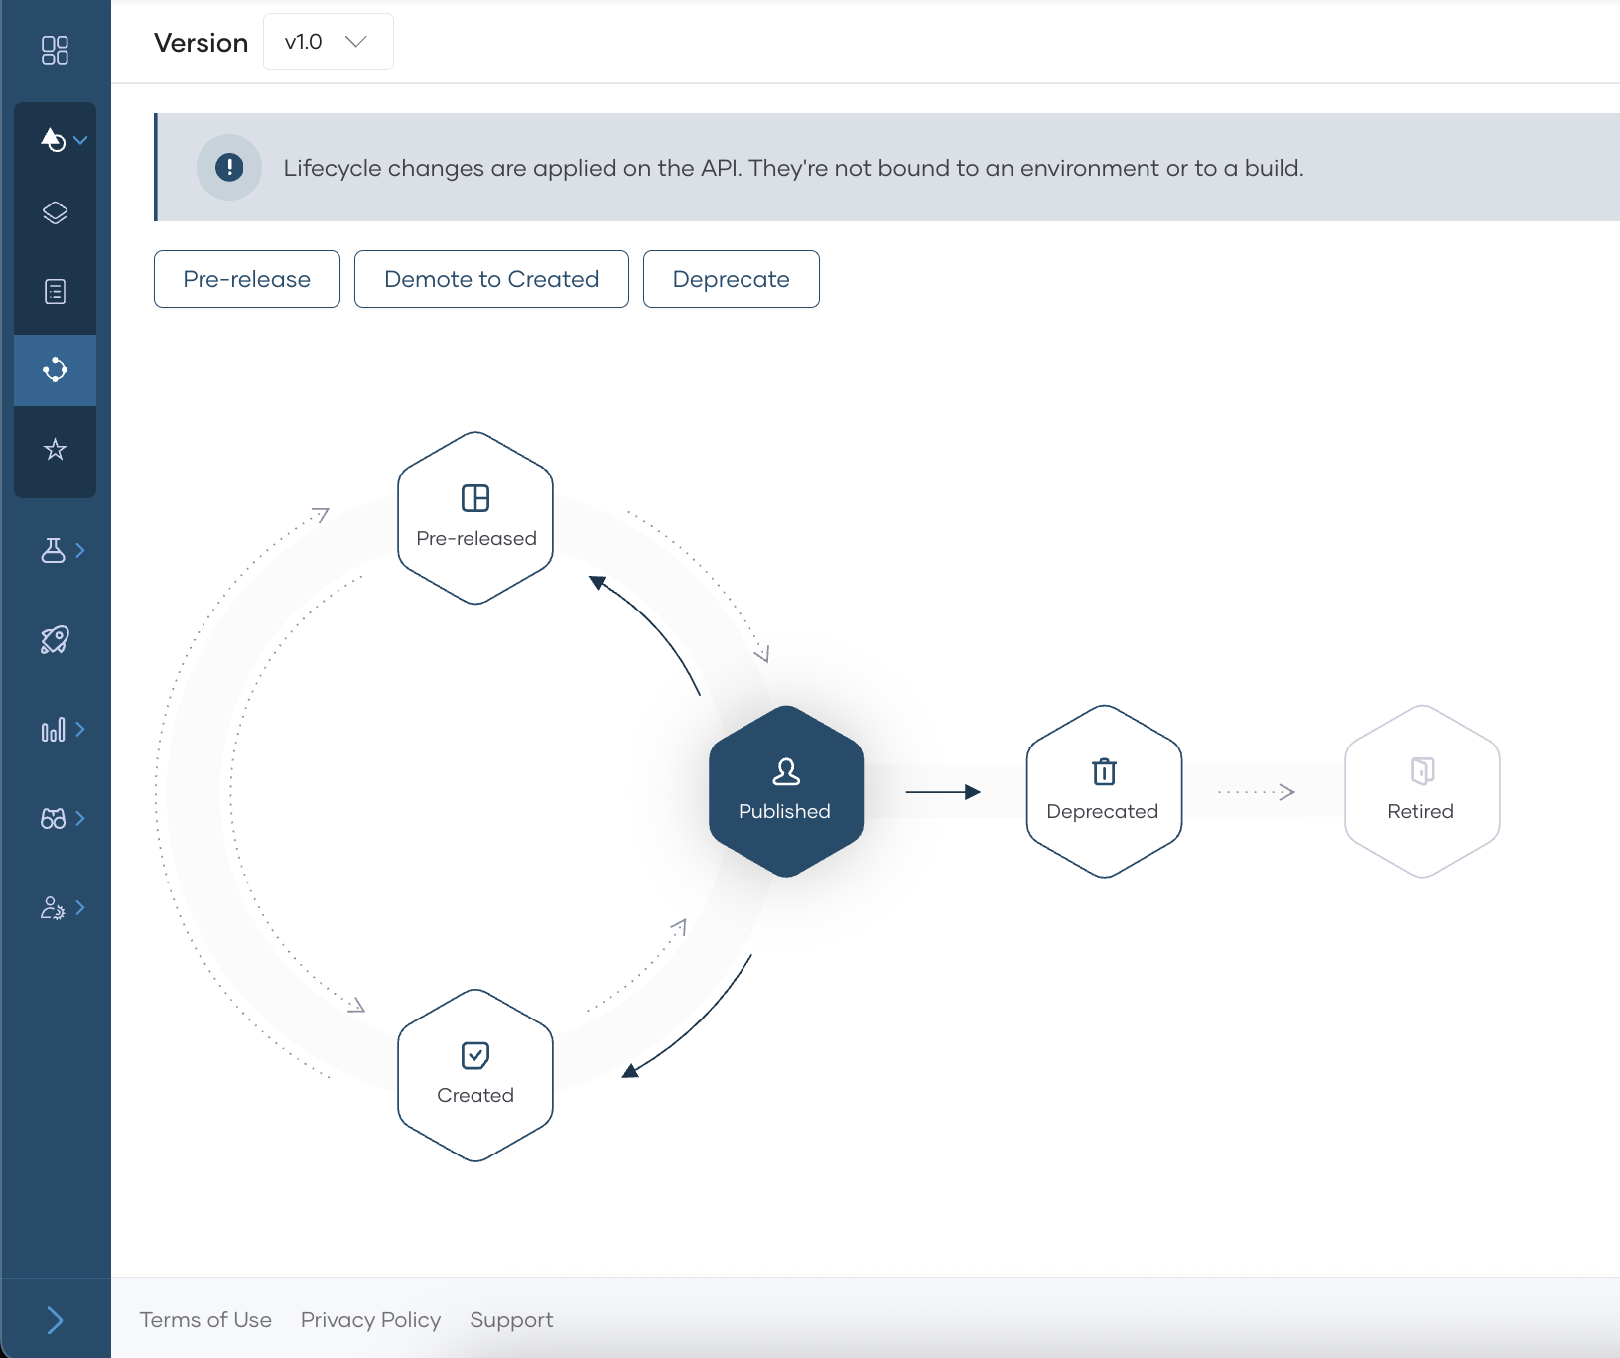Image resolution: width=1620 pixels, height=1358 pixels.
Task: Open the layers panel icon
Action: (56, 211)
